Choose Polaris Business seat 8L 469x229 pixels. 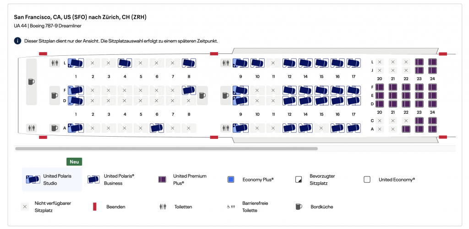189,63
